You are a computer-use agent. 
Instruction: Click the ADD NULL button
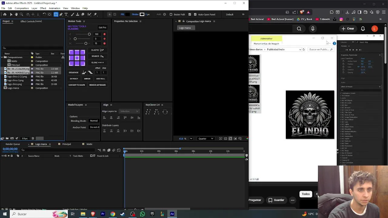[101, 79]
